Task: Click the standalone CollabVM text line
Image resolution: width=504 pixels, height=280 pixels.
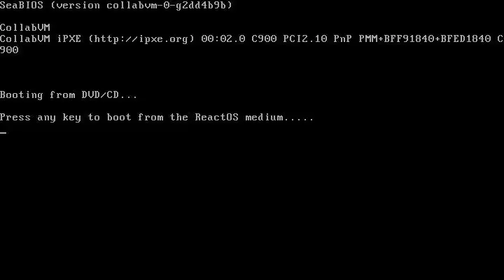Action: [25, 27]
